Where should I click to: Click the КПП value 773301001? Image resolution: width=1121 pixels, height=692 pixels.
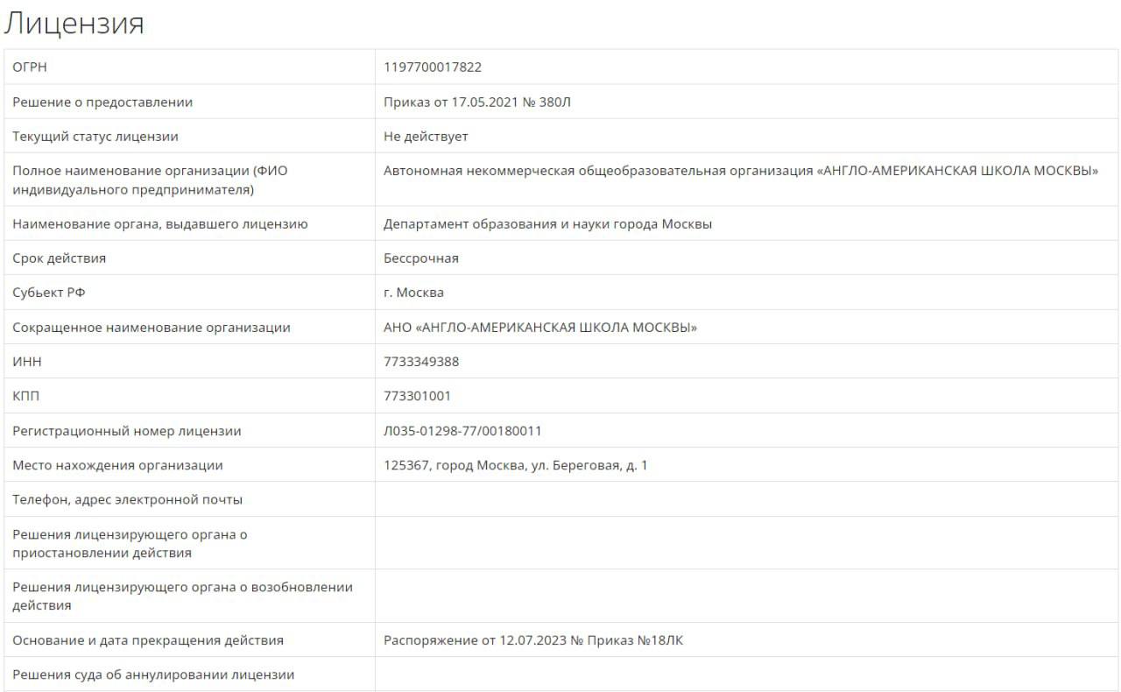(x=418, y=396)
